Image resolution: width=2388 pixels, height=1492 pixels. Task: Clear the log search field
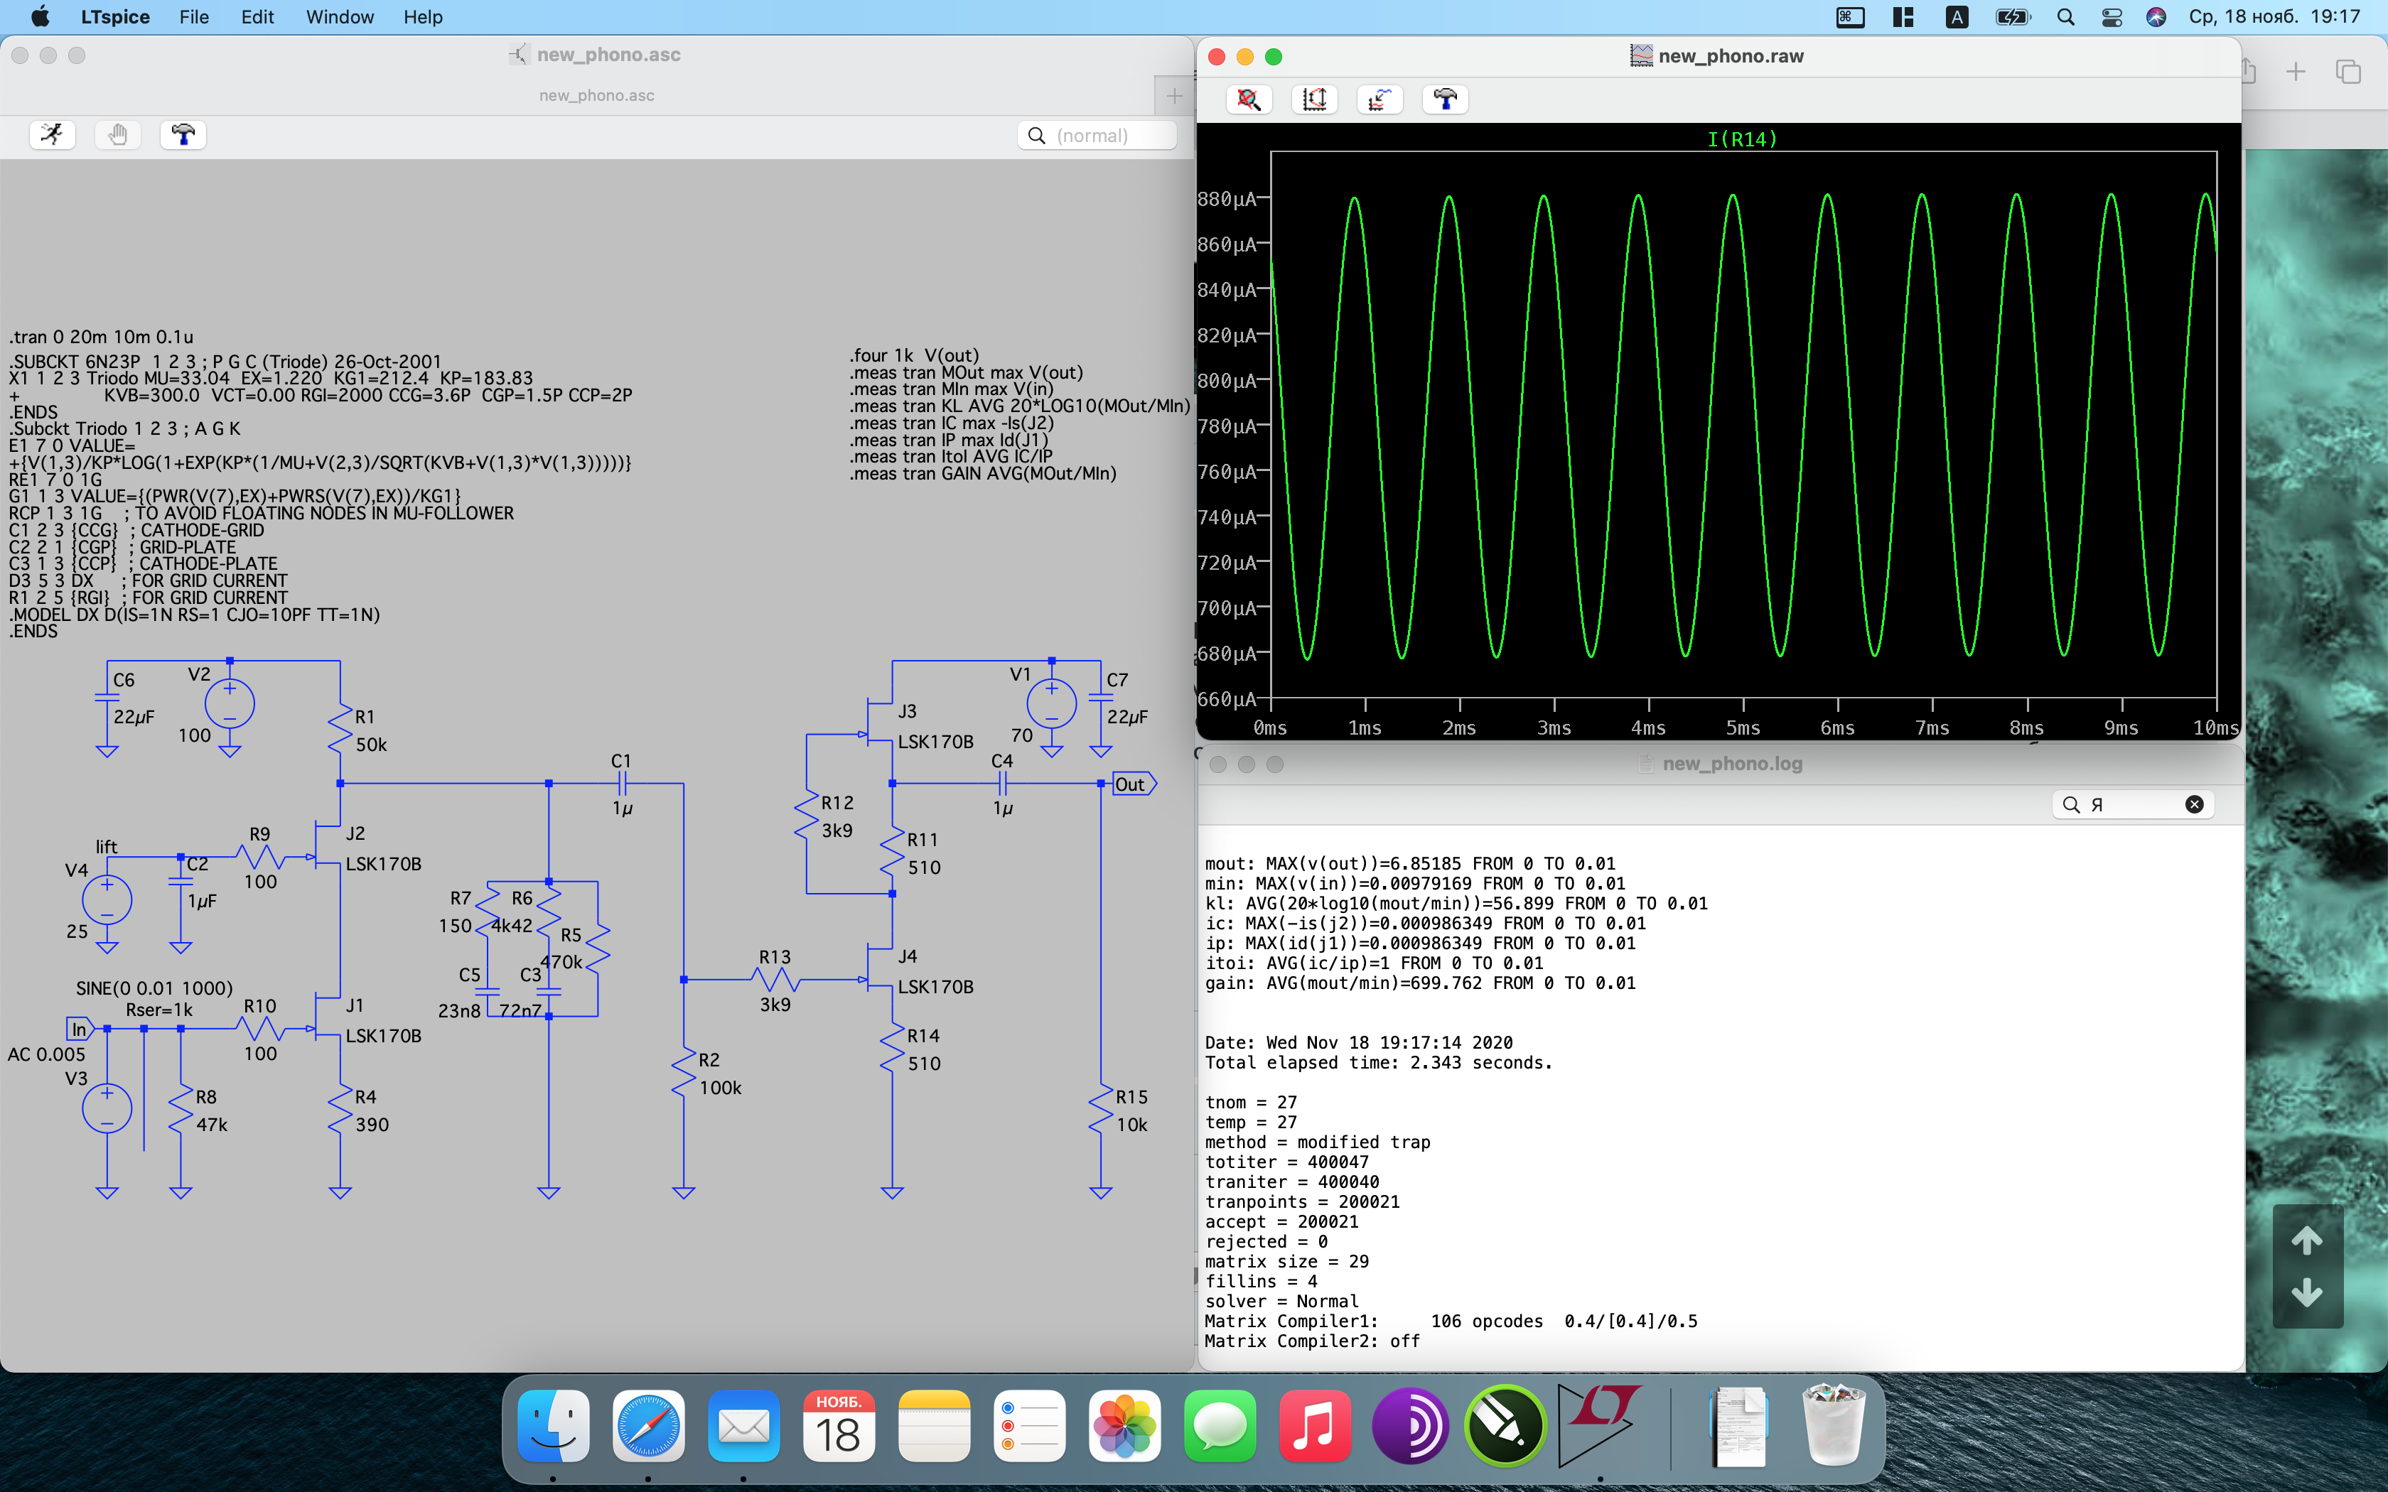(2193, 804)
